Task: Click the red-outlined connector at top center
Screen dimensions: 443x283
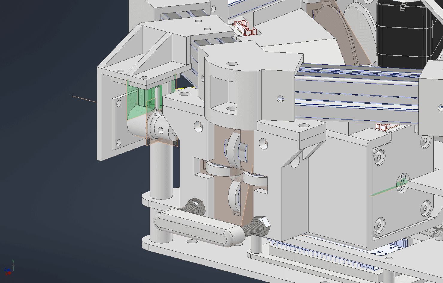Action: coord(246,28)
